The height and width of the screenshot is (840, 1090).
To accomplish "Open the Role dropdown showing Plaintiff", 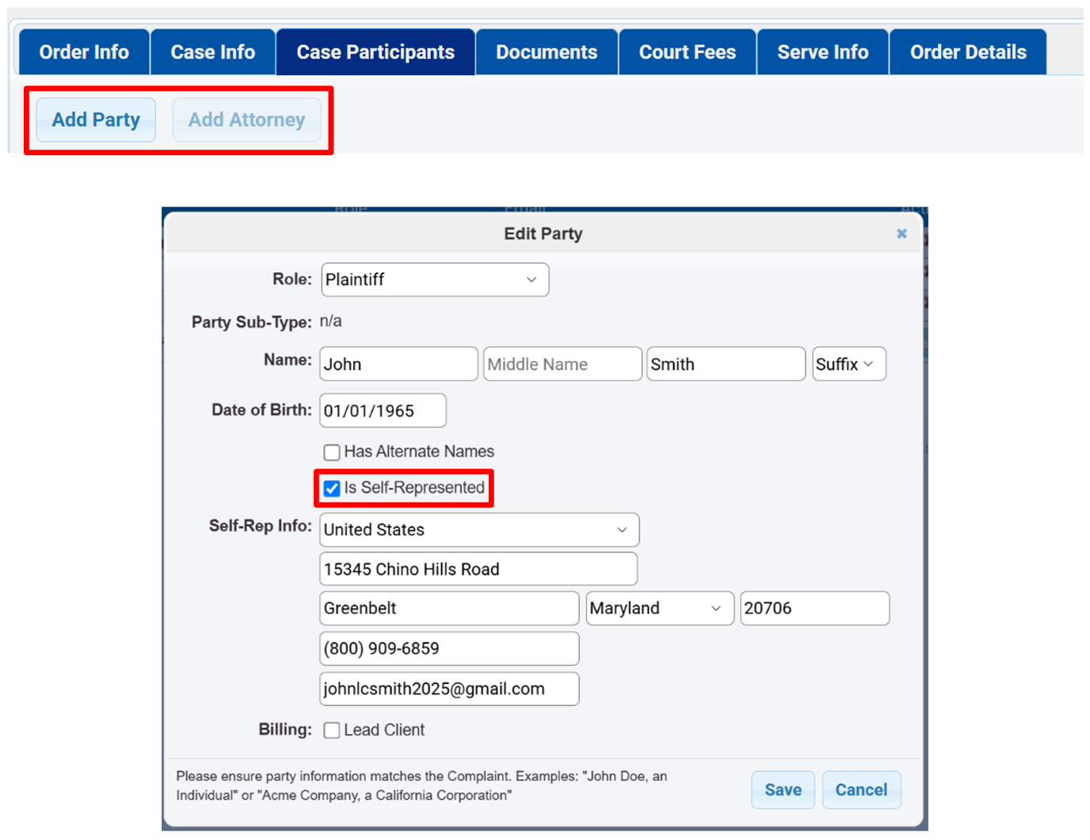I will pyautogui.click(x=434, y=279).
